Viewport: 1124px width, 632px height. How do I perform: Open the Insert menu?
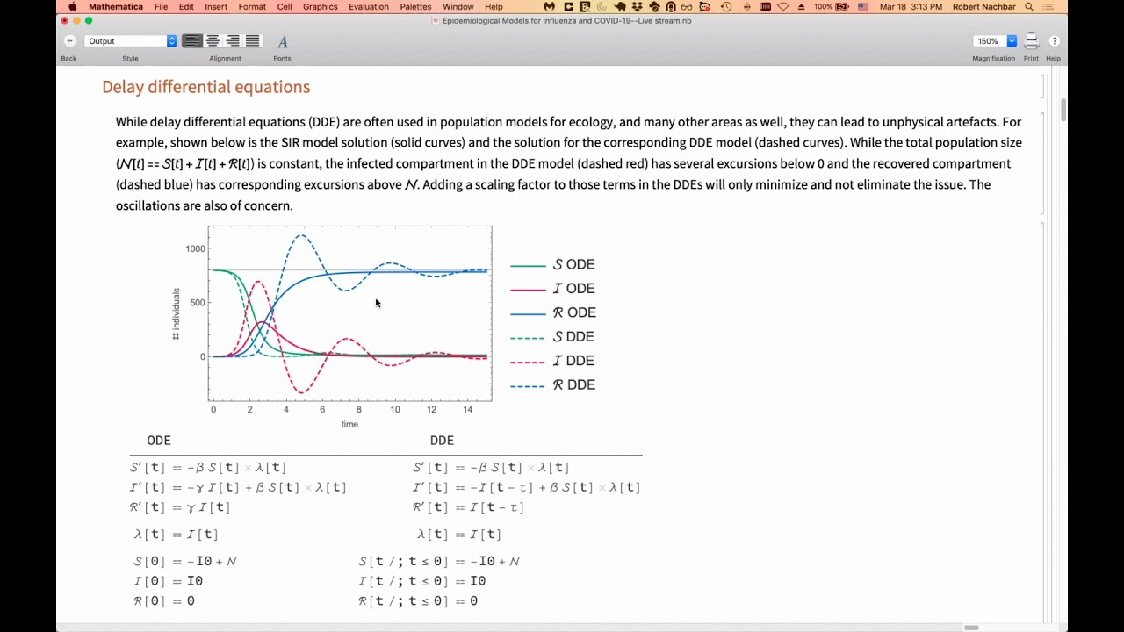pyautogui.click(x=216, y=7)
